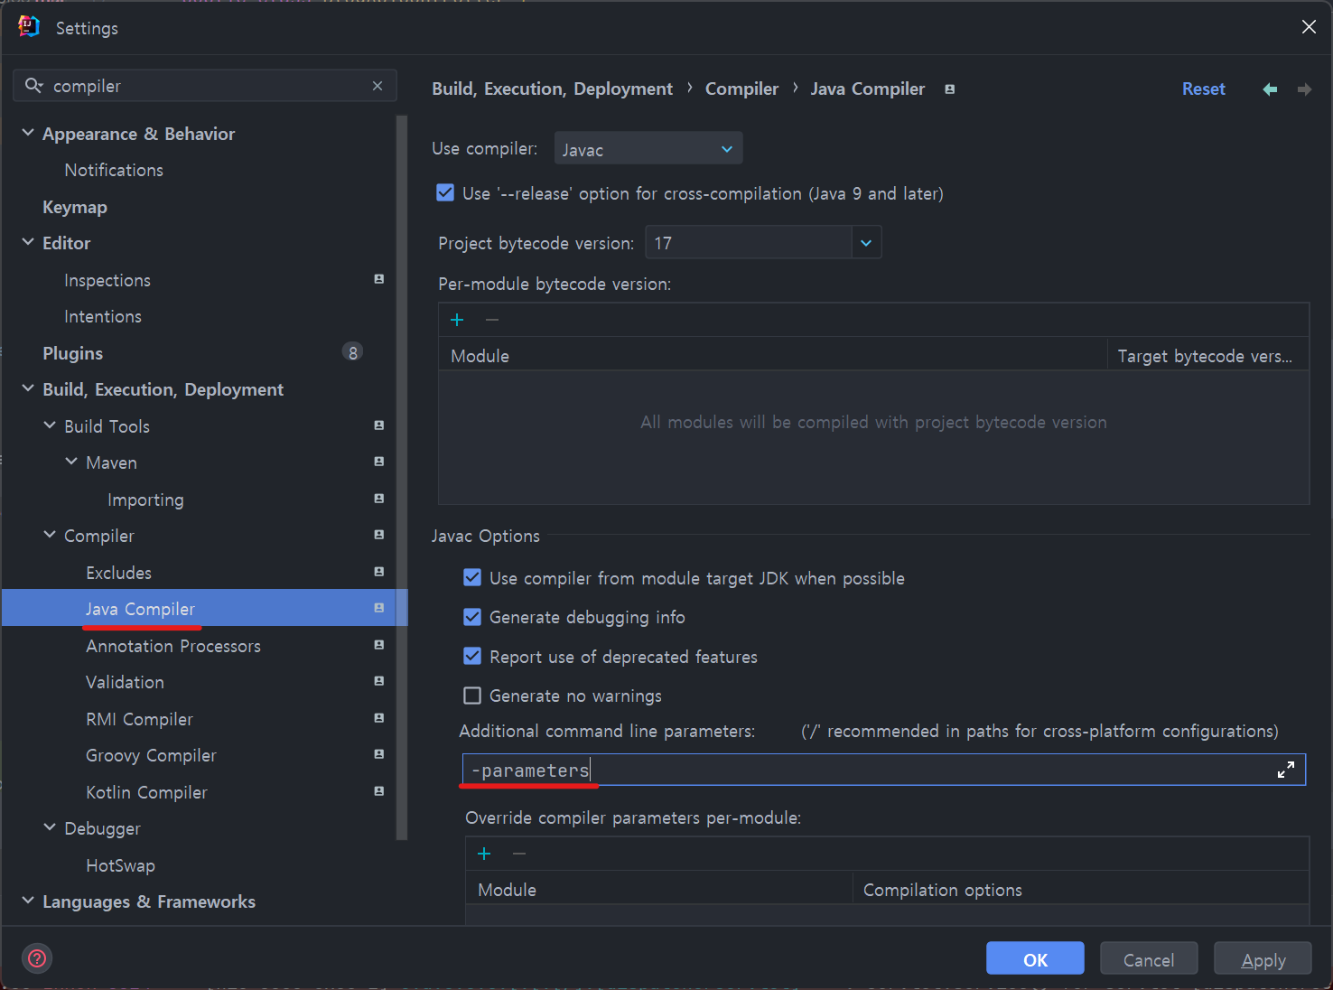Screen dimensions: 1333x990
Task: Toggle Use compiler from module target JDK
Action: (472, 577)
